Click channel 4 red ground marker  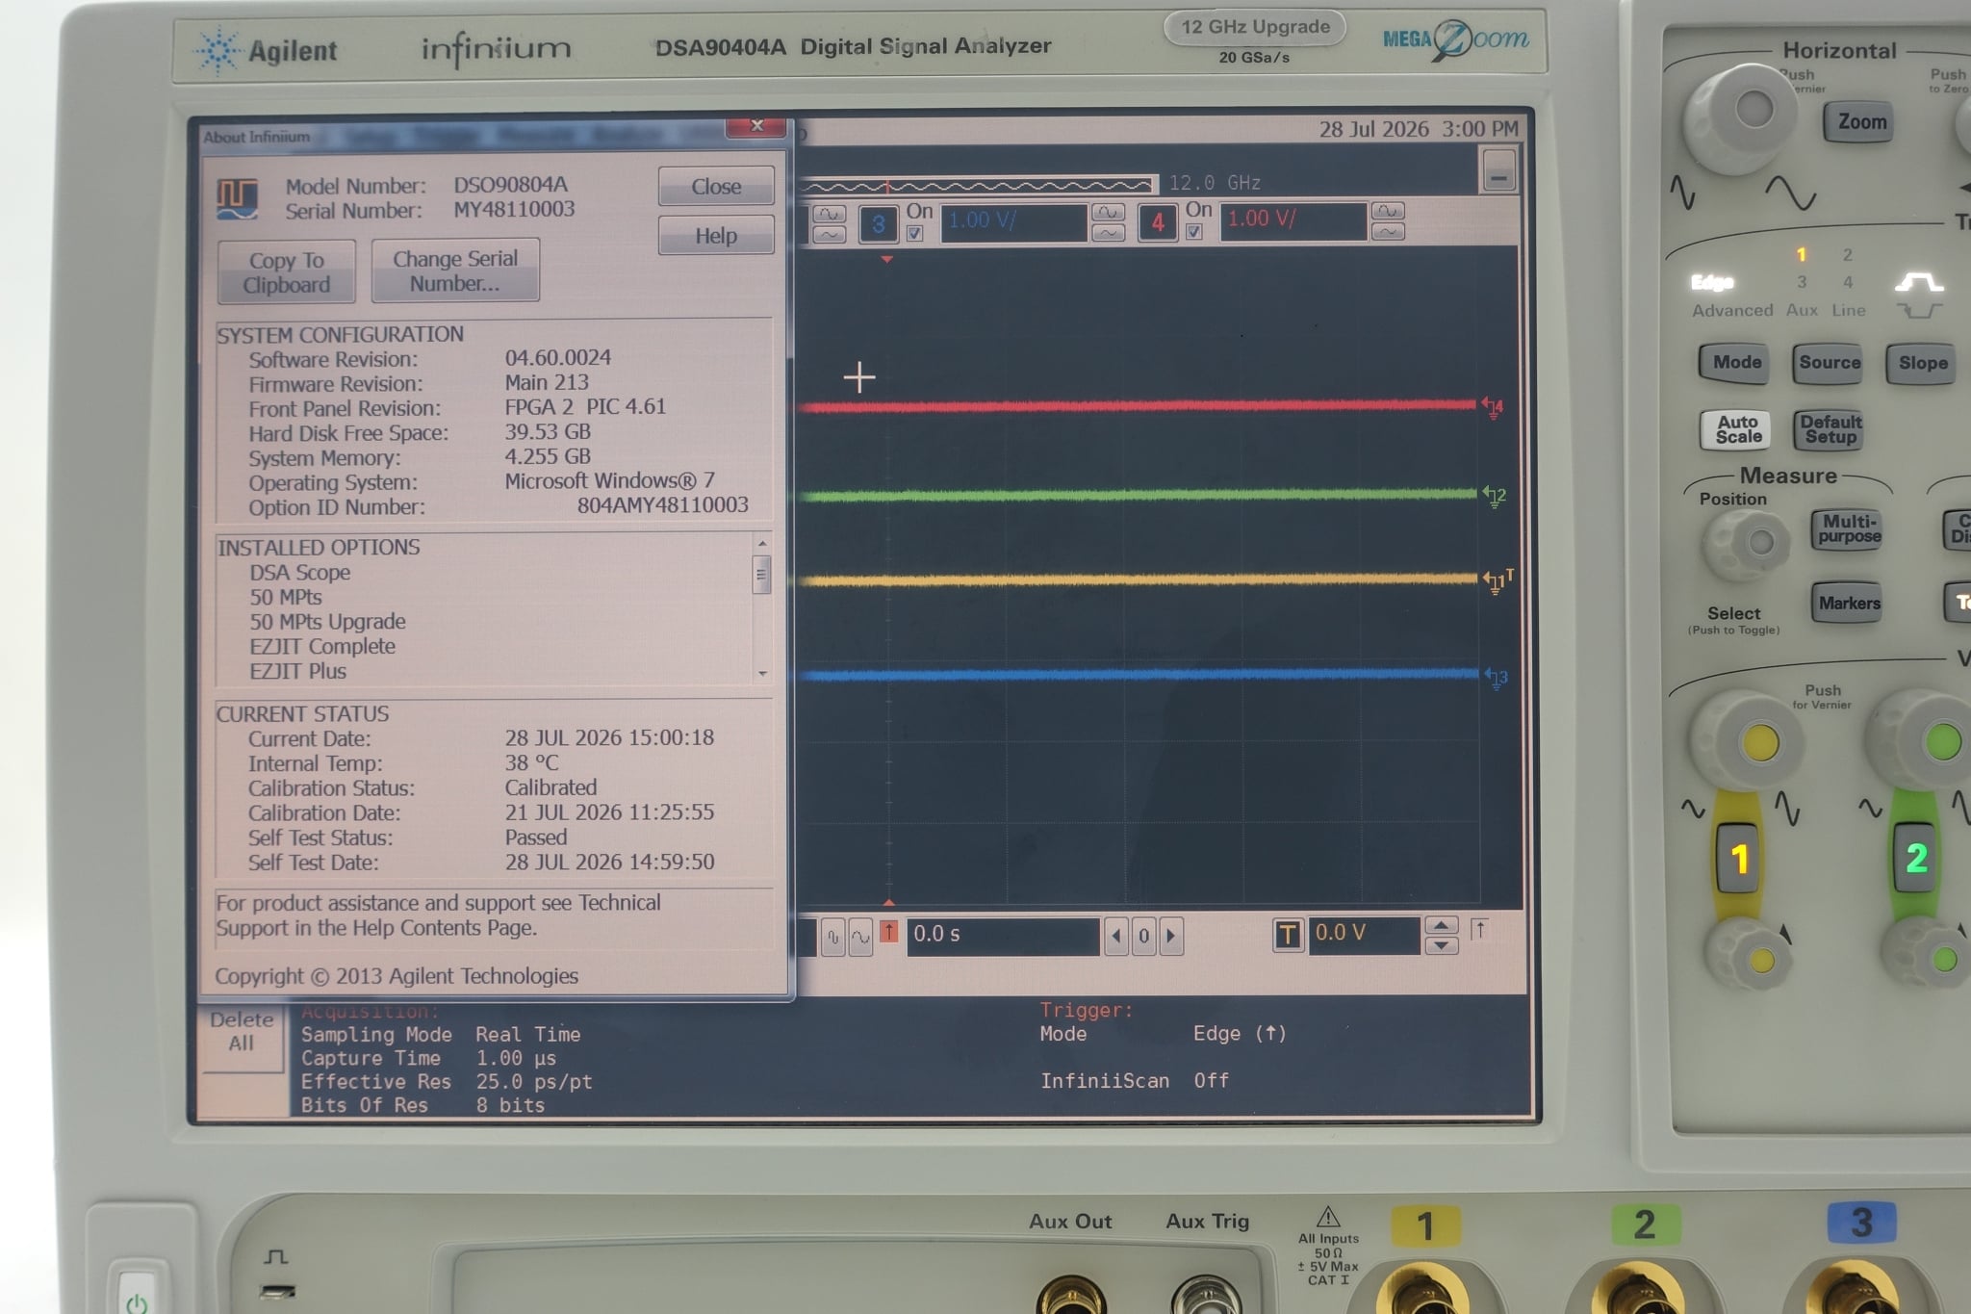click(x=1494, y=407)
